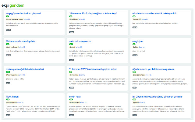The image size is (195, 122).
Task: Open topic 'nikola tesla vasat bir elektrik teknisyenidir'
Action: tap(154, 13)
